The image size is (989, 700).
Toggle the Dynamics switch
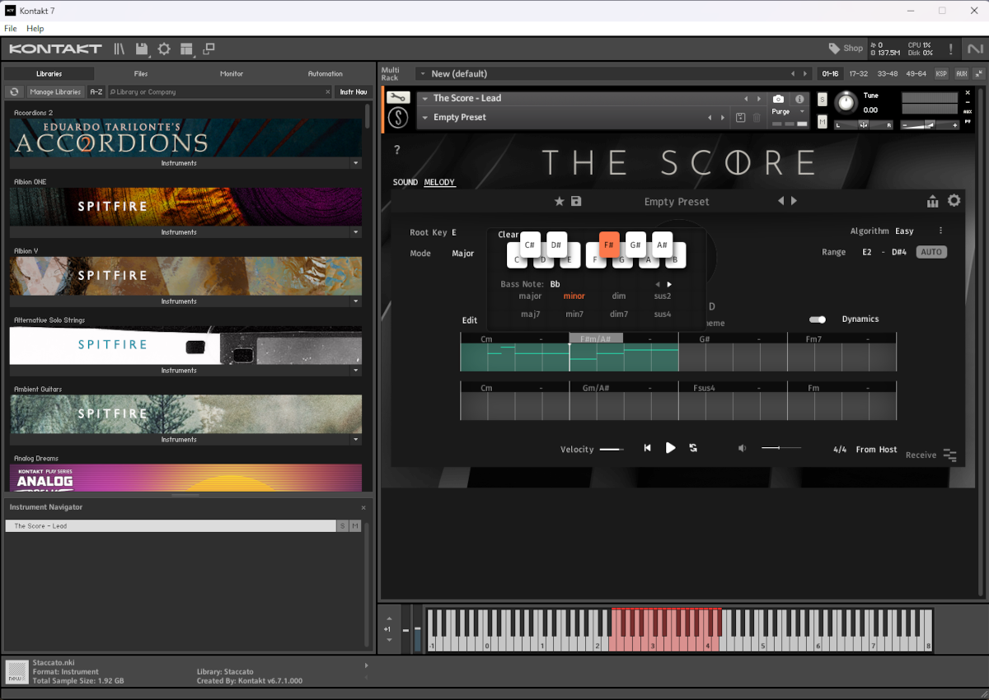(818, 320)
